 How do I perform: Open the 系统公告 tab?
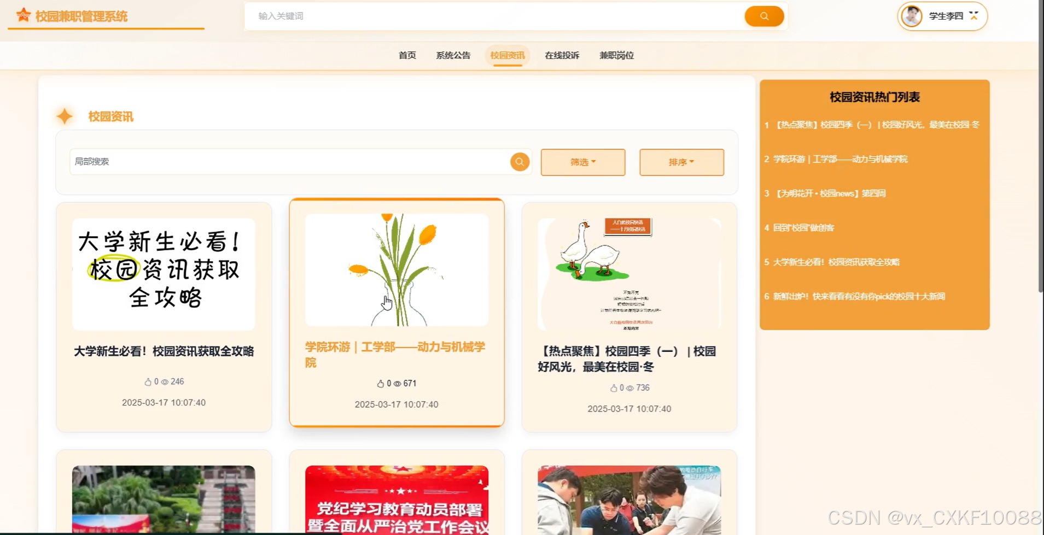click(x=453, y=55)
